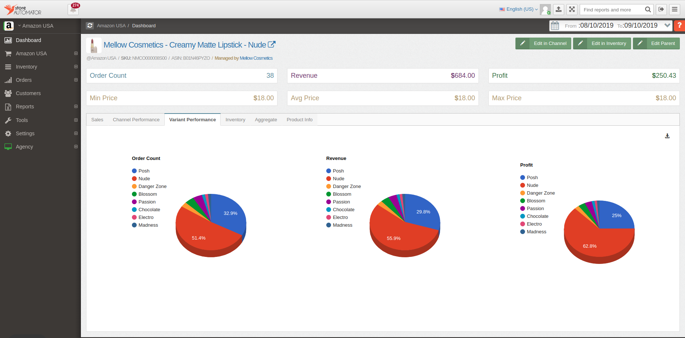Click the Reports spreadsheet icon in sidebar
Viewport: 685px width, 338px height.
[x=8, y=107]
